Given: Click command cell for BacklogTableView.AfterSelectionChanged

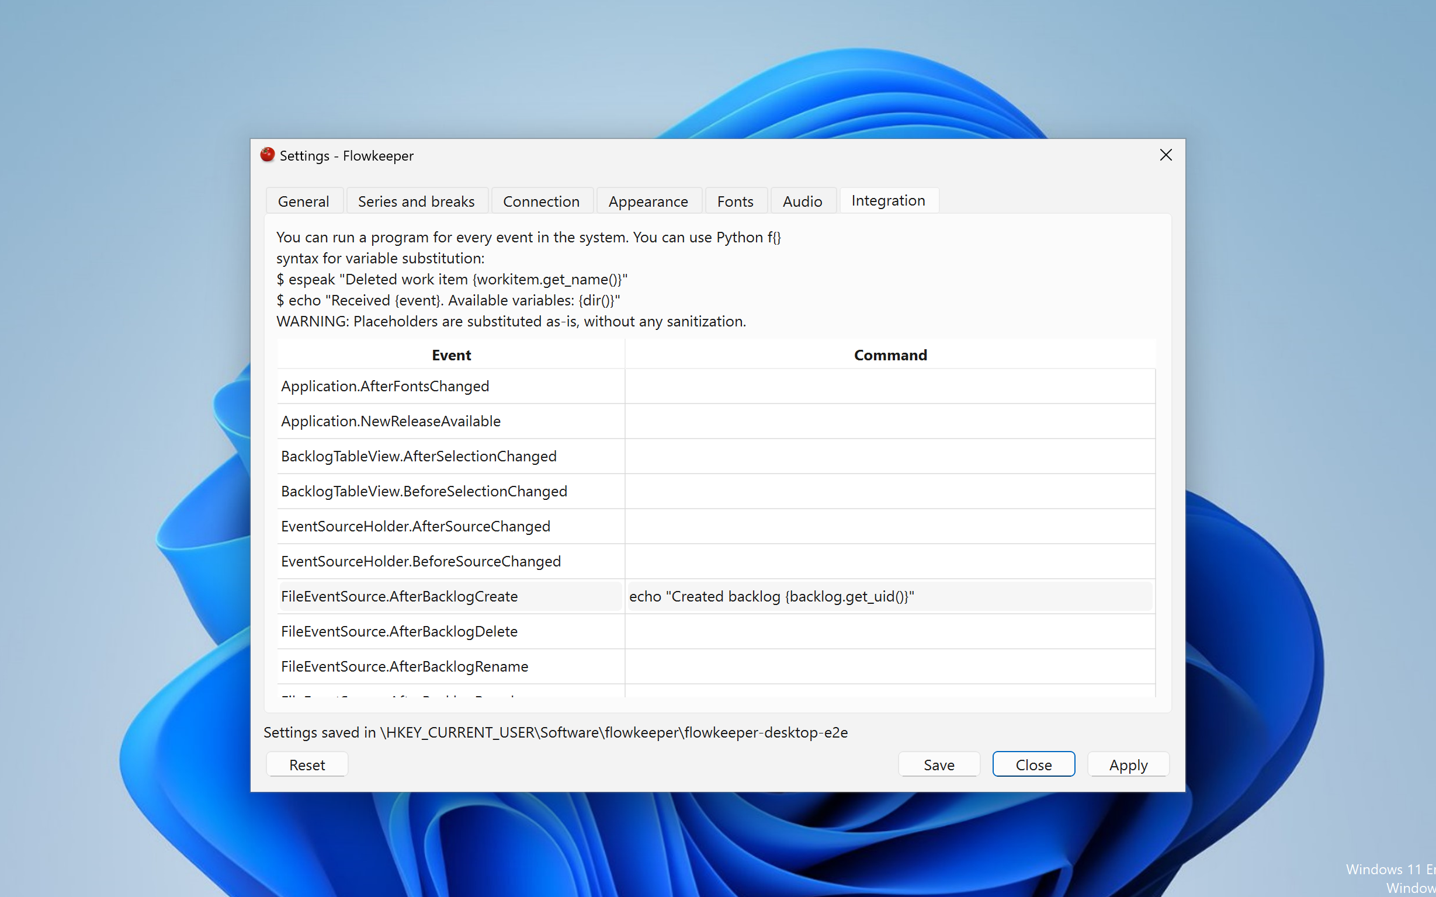Looking at the screenshot, I should (x=890, y=456).
